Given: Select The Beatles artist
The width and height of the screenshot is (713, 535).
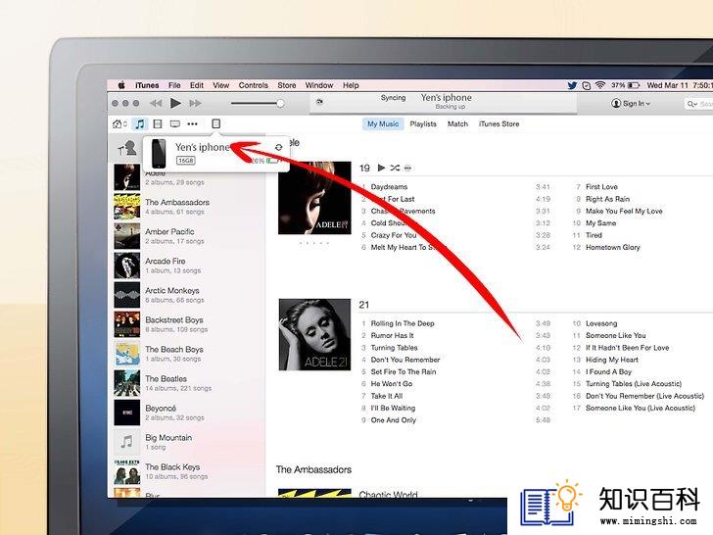Looking at the screenshot, I should 188,383.
